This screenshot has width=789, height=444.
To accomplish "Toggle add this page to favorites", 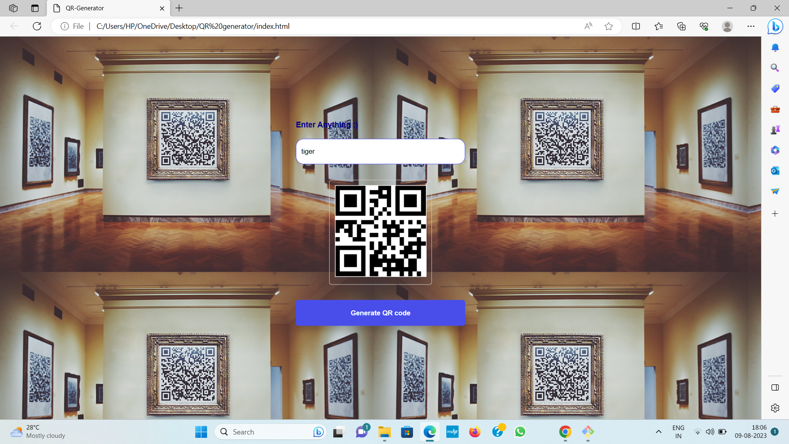I will point(609,26).
